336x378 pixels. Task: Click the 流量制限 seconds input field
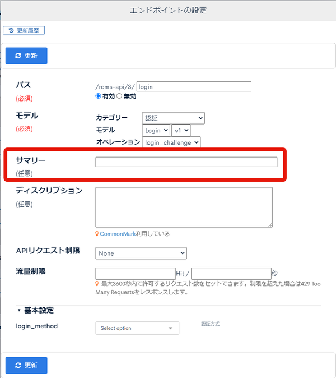[231, 274]
